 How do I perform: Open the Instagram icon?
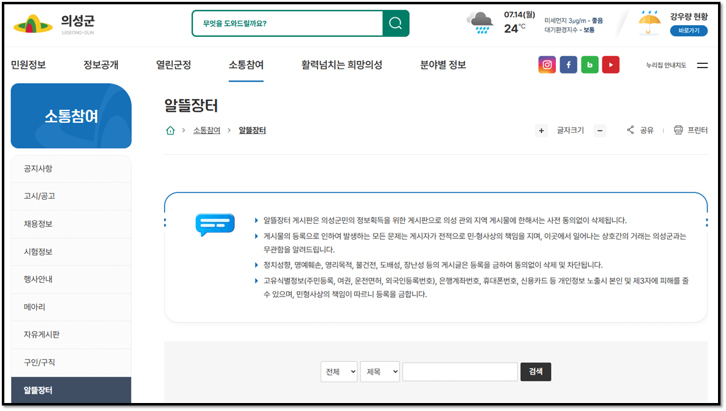[547, 64]
